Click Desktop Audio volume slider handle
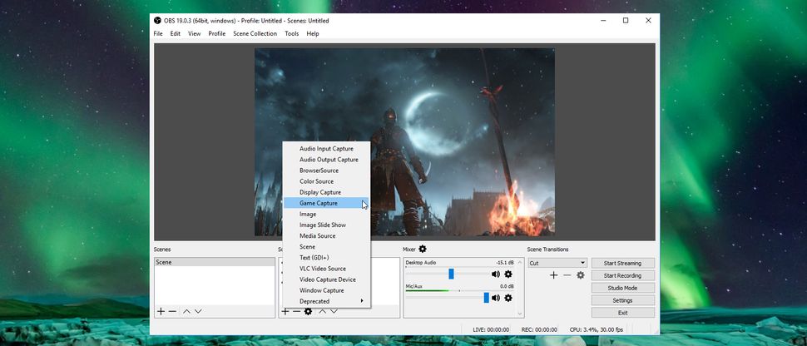 (452, 274)
